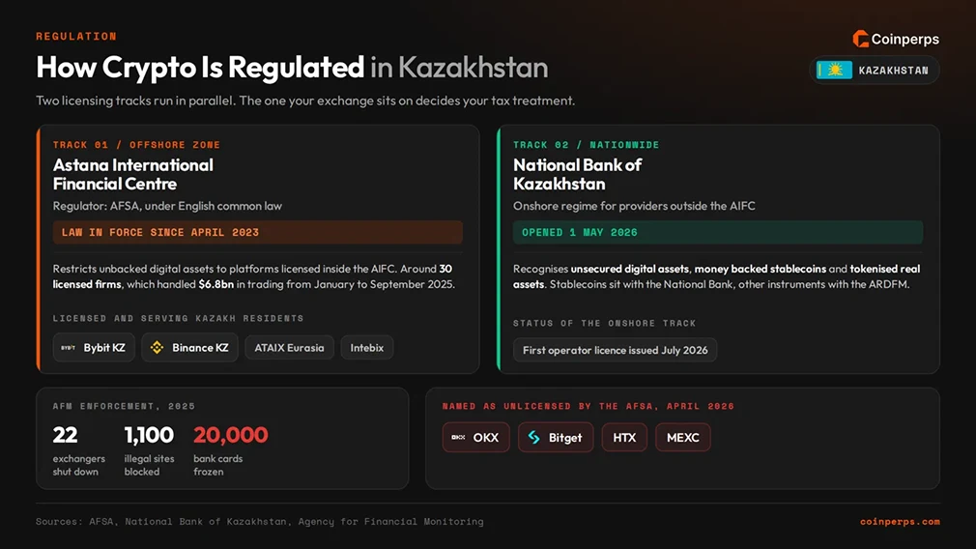Click the 1,100 illegal sites blocked stat

[x=149, y=450]
